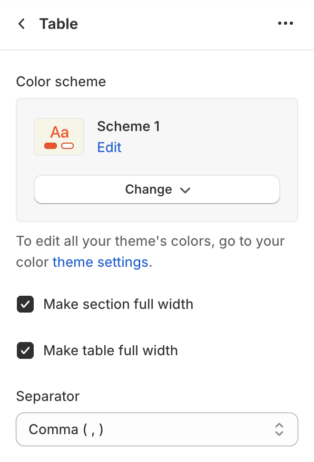
Task: Open the Change color scheme dropdown
Action: [157, 189]
